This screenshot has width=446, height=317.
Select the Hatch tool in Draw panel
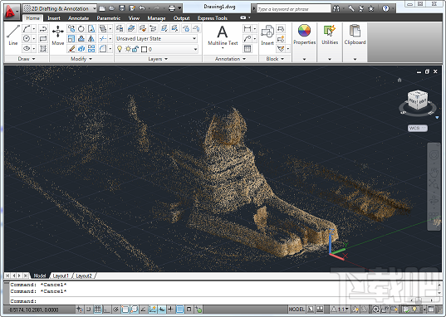coord(43,48)
